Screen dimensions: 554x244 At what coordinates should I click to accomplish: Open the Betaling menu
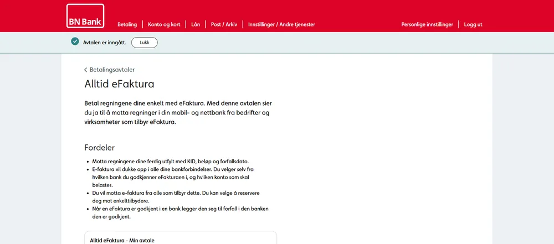(127, 24)
